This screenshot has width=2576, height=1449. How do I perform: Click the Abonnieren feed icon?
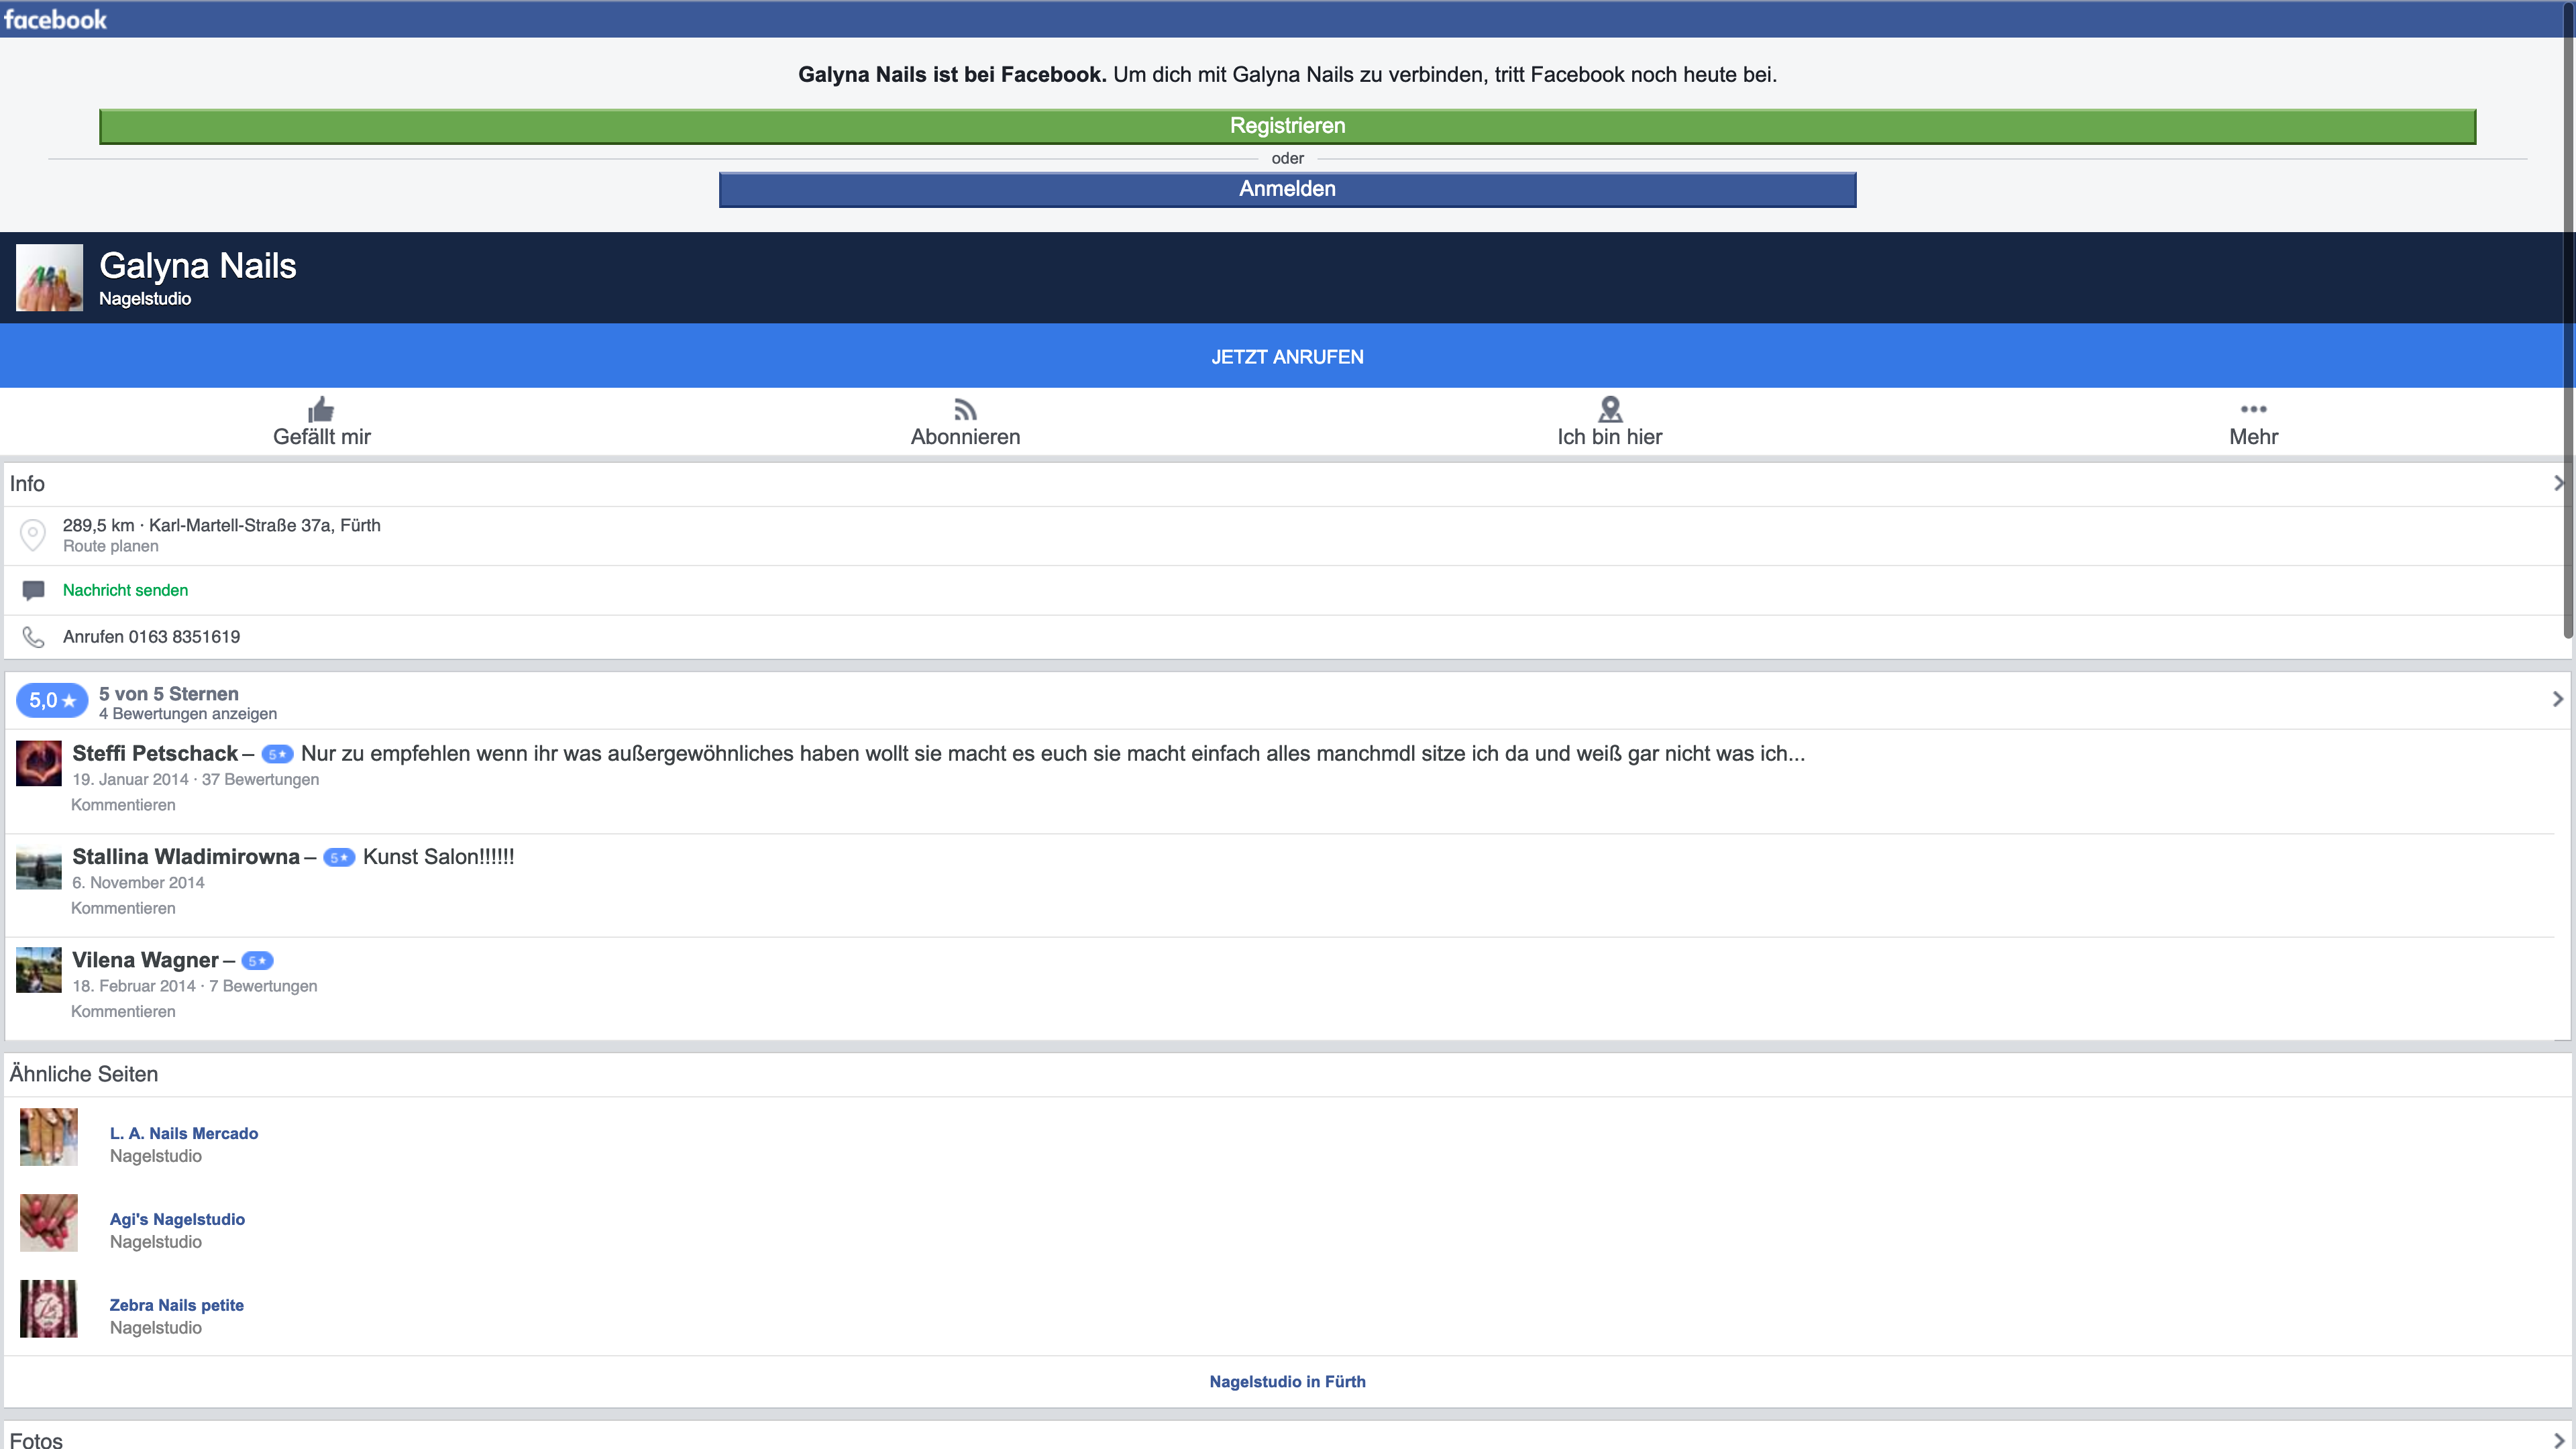pyautogui.click(x=965, y=410)
